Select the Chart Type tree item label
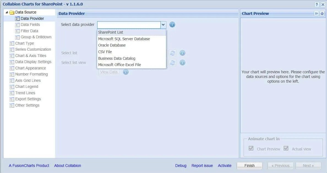Viewport: 327px width, 173px height. [x=24, y=44]
